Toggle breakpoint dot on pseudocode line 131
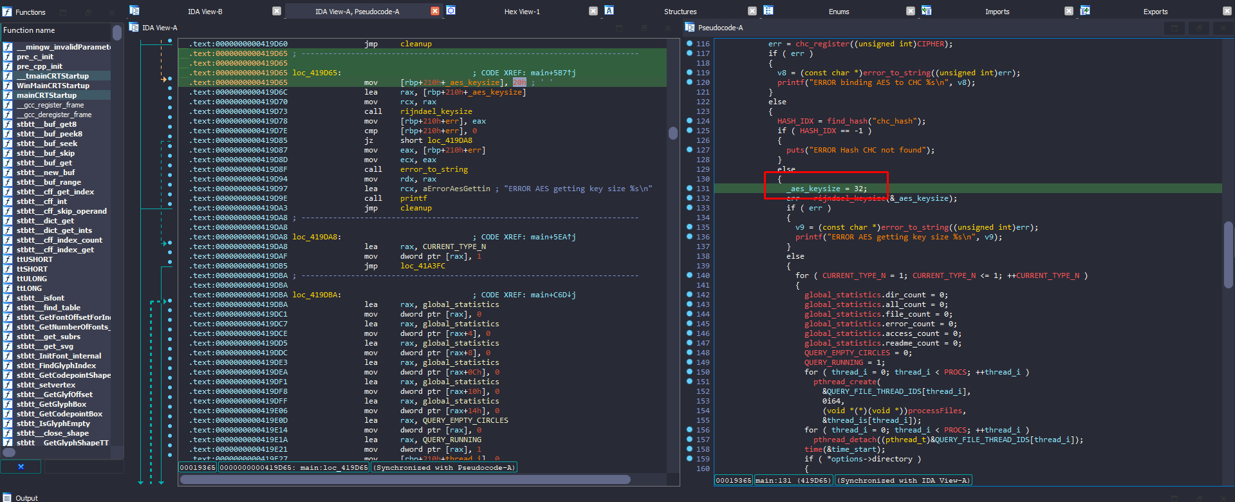This screenshot has width=1235, height=502. [x=689, y=189]
